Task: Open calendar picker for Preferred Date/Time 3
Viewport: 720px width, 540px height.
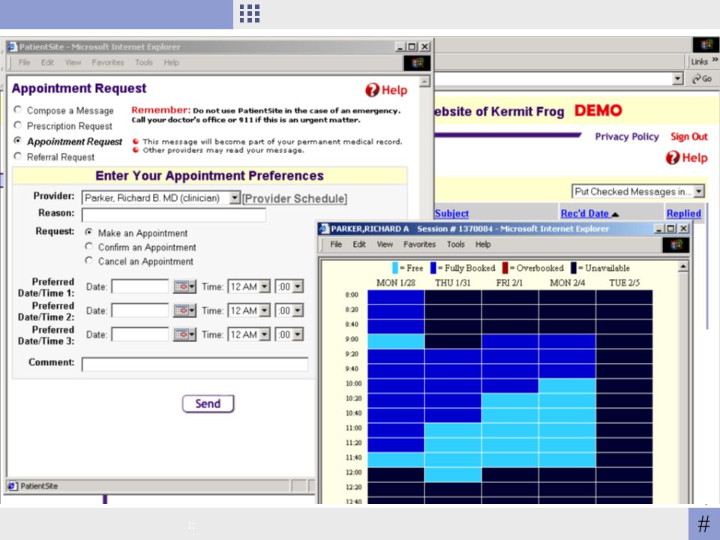Action: pos(184,334)
